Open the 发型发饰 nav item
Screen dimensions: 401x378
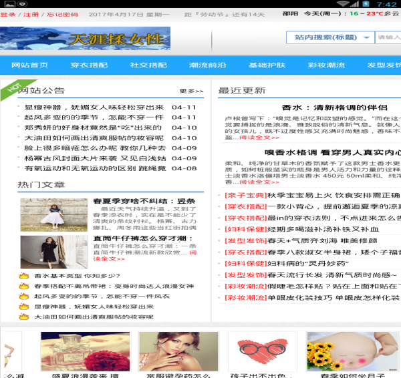[384, 65]
